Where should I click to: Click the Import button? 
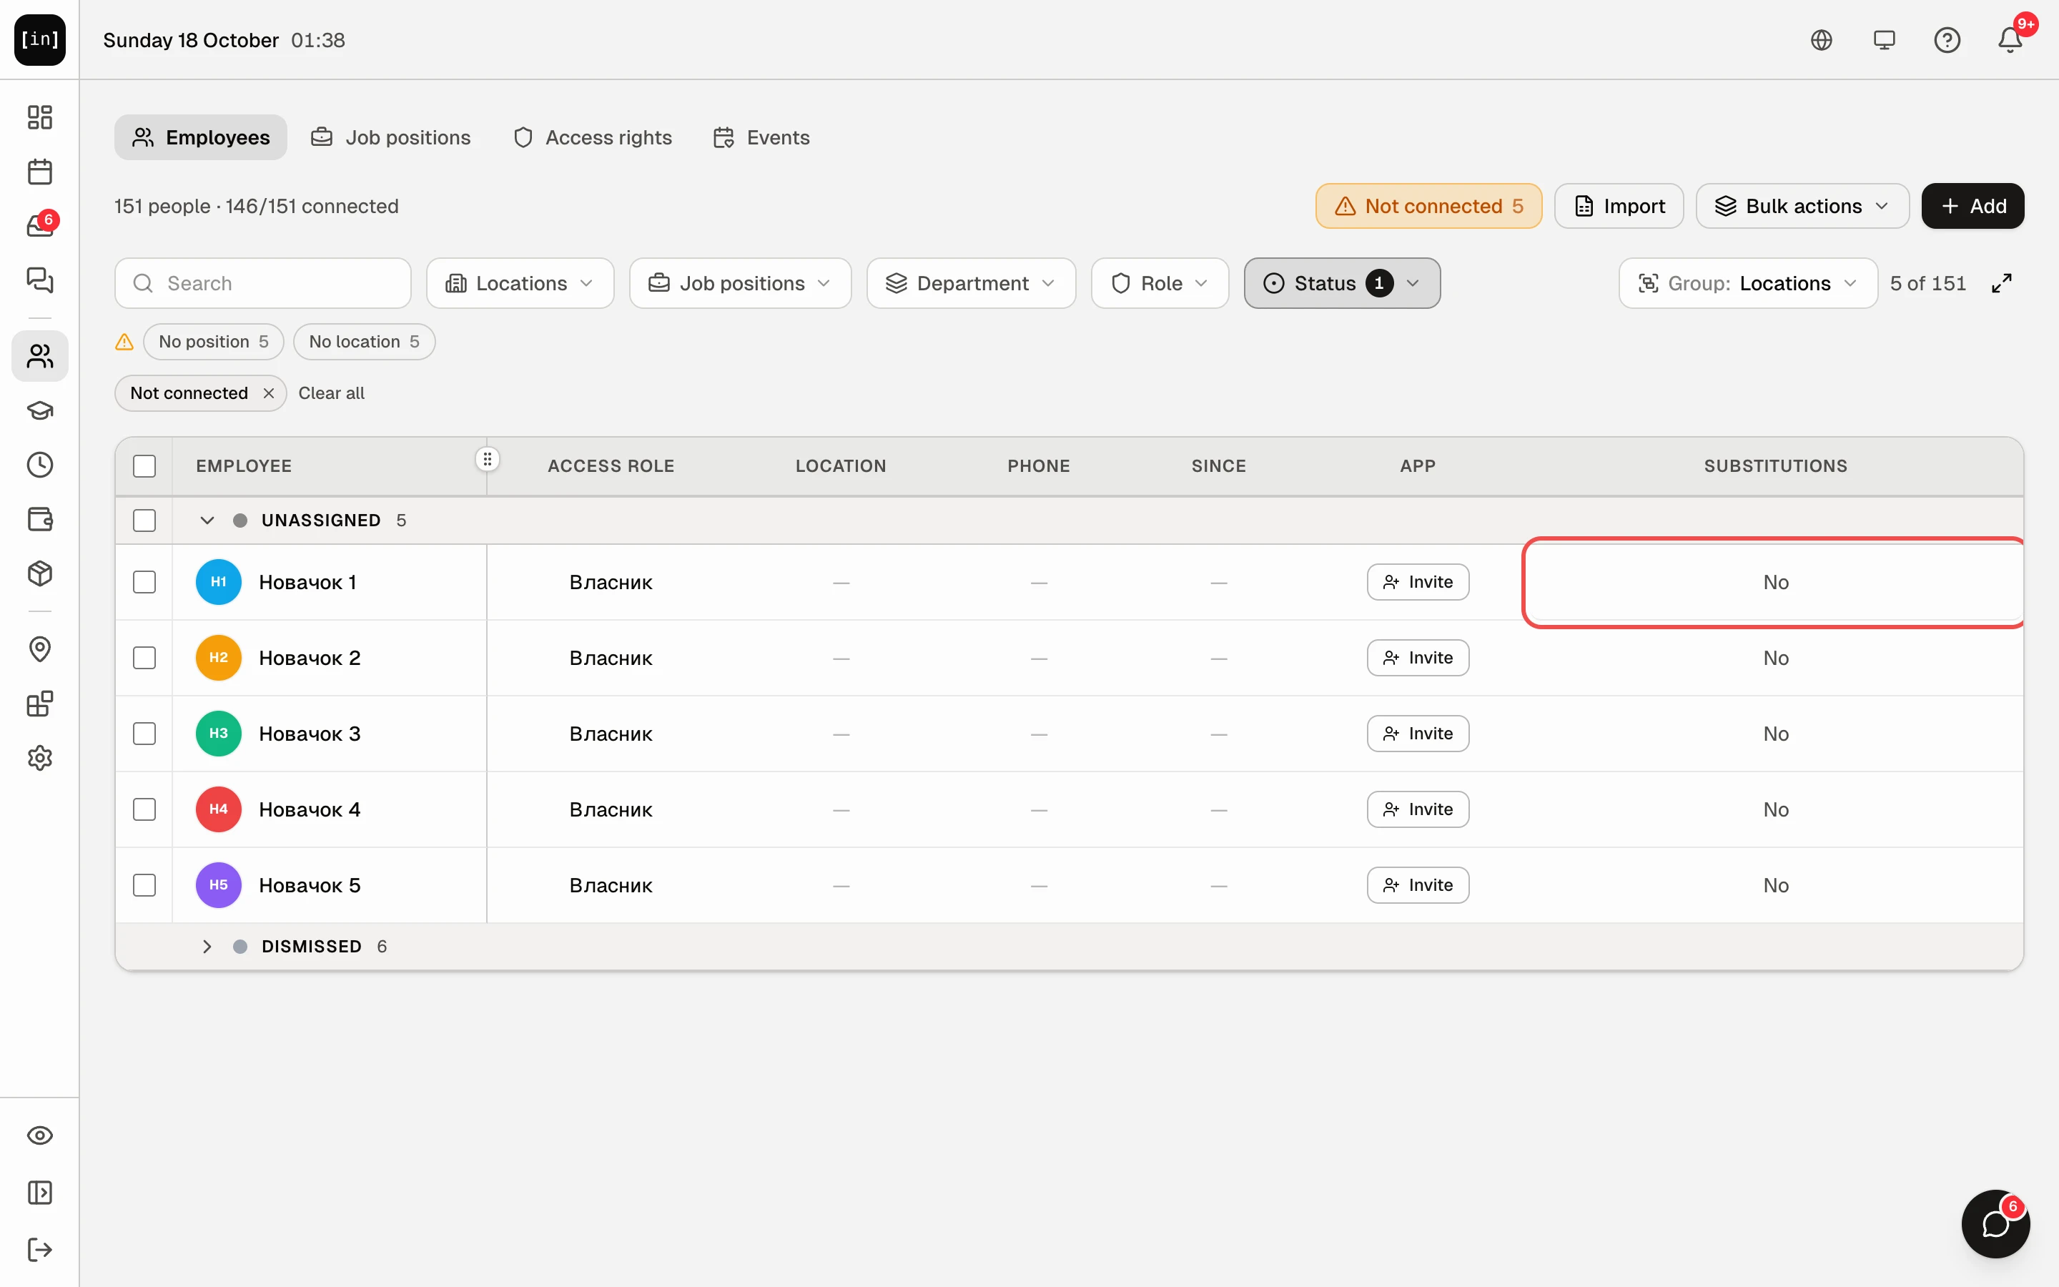click(1619, 206)
